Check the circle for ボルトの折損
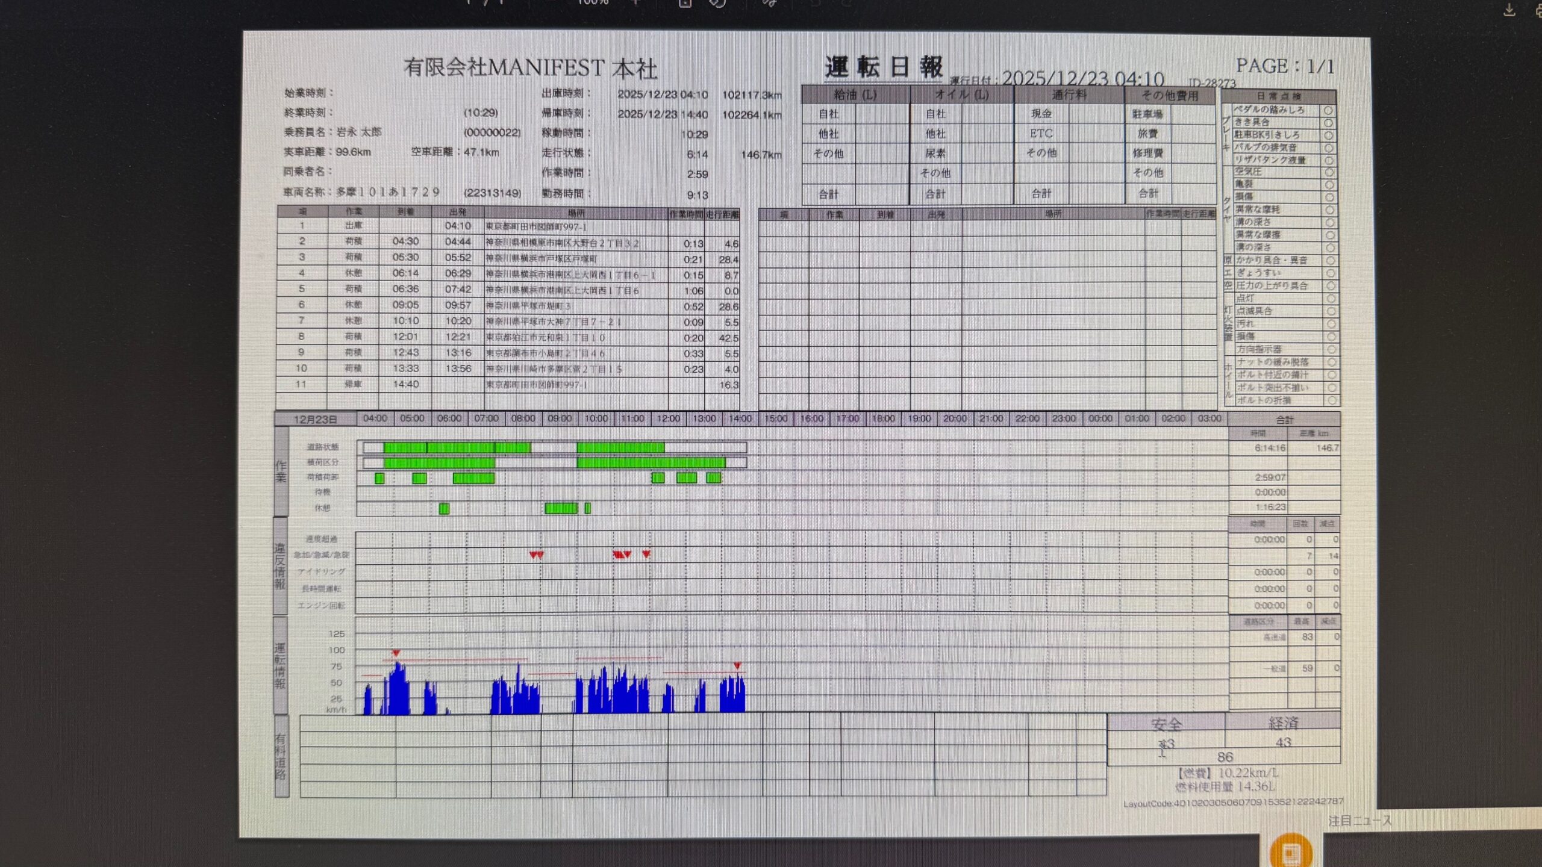Image resolution: width=1542 pixels, height=867 pixels. pos(1332,400)
